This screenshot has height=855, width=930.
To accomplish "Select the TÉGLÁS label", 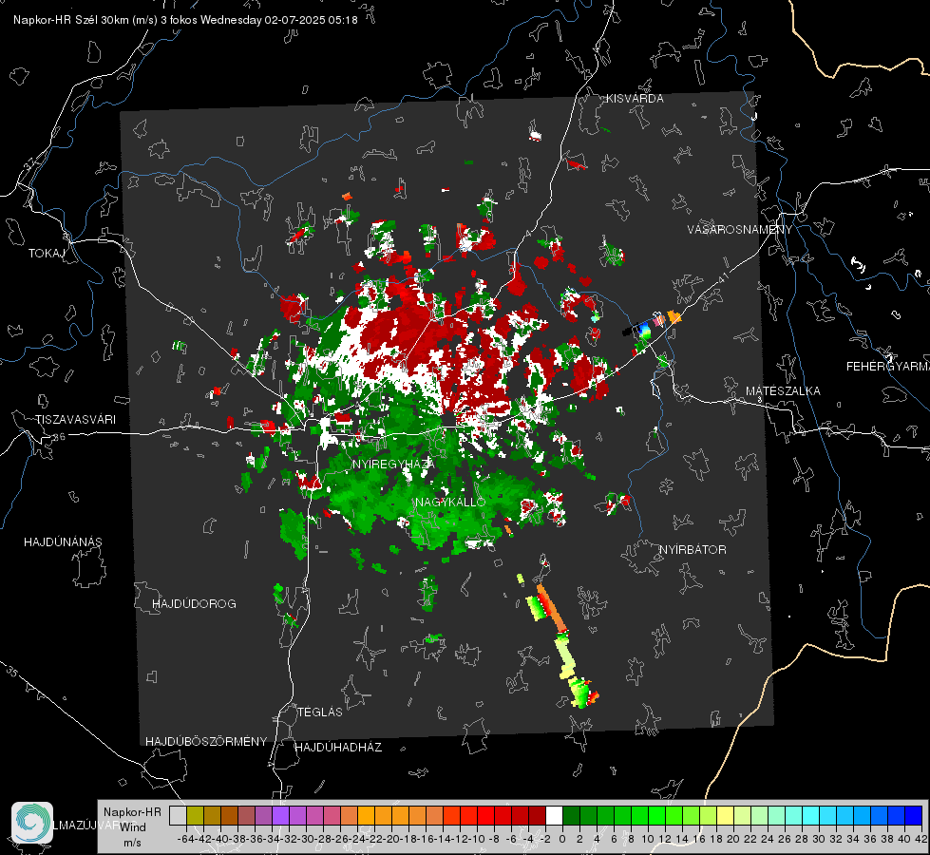I will [320, 712].
